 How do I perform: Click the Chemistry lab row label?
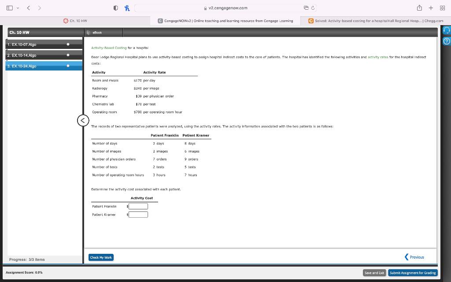point(103,104)
